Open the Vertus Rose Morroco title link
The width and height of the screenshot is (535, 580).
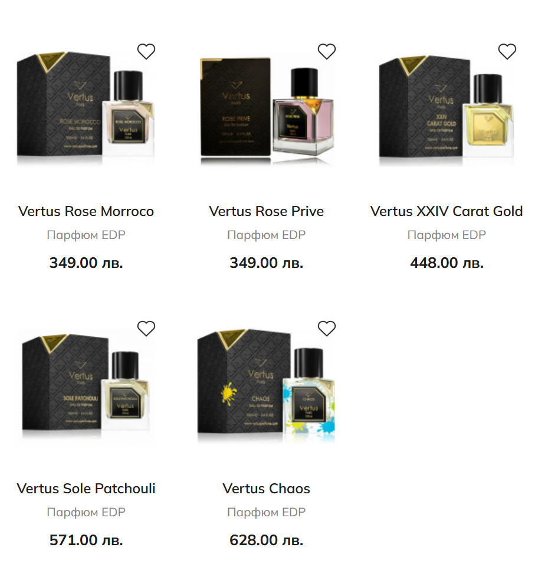coord(86,211)
